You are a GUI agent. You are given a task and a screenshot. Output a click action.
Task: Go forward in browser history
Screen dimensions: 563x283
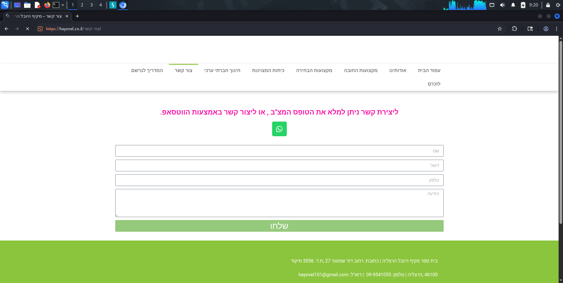point(17,29)
